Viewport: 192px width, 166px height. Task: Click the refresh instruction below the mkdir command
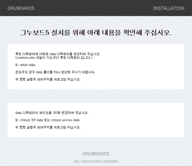pos(48,79)
